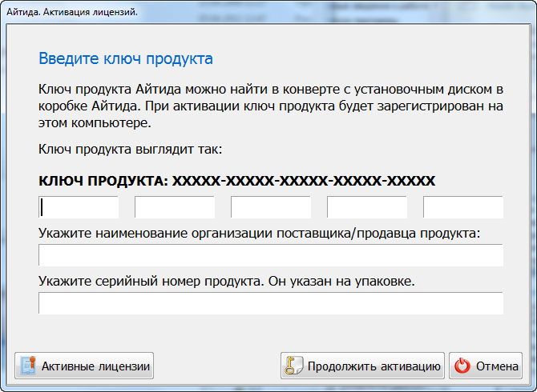Click the window title Айтида. Активация лицензий.
The width and height of the screenshot is (537, 392).
coord(72,12)
